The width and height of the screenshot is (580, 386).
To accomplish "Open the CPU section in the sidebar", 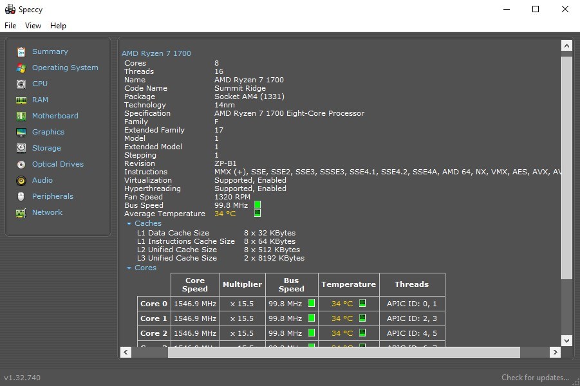I will point(39,84).
